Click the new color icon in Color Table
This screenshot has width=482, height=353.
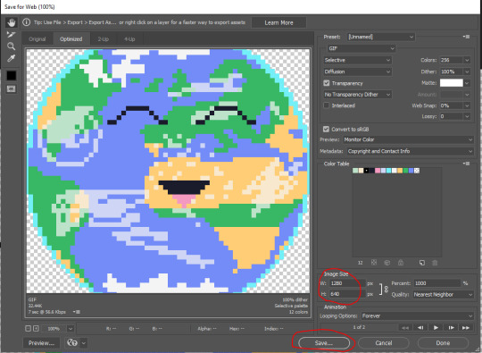[422, 263]
